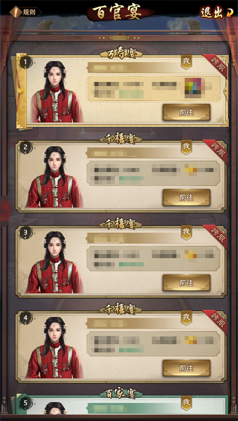Click the colorful pixelated icon in entry 1
Screen dimensions: 238x421
point(193,86)
